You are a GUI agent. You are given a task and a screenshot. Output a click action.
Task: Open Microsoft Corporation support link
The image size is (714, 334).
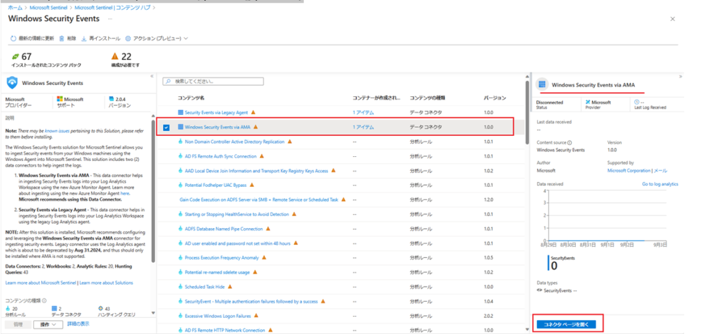(x=629, y=170)
